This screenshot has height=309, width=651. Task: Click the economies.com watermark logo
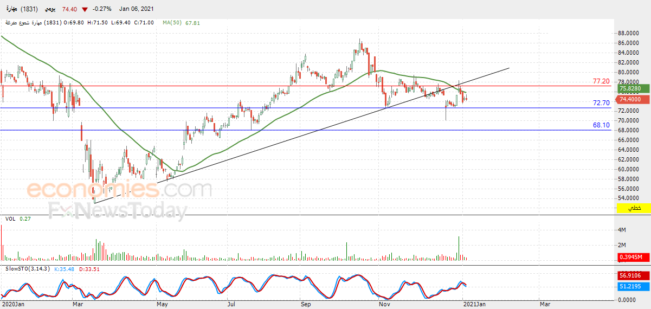point(119,190)
